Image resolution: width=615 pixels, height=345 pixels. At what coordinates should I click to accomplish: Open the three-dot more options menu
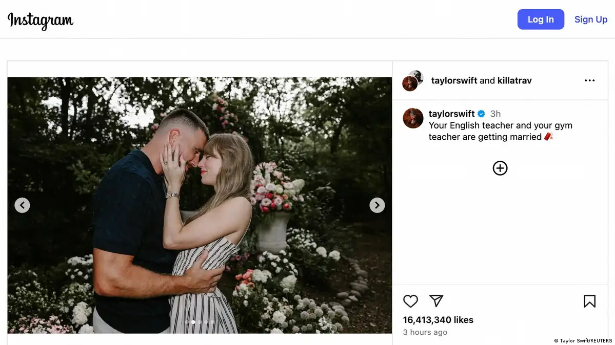pyautogui.click(x=589, y=80)
